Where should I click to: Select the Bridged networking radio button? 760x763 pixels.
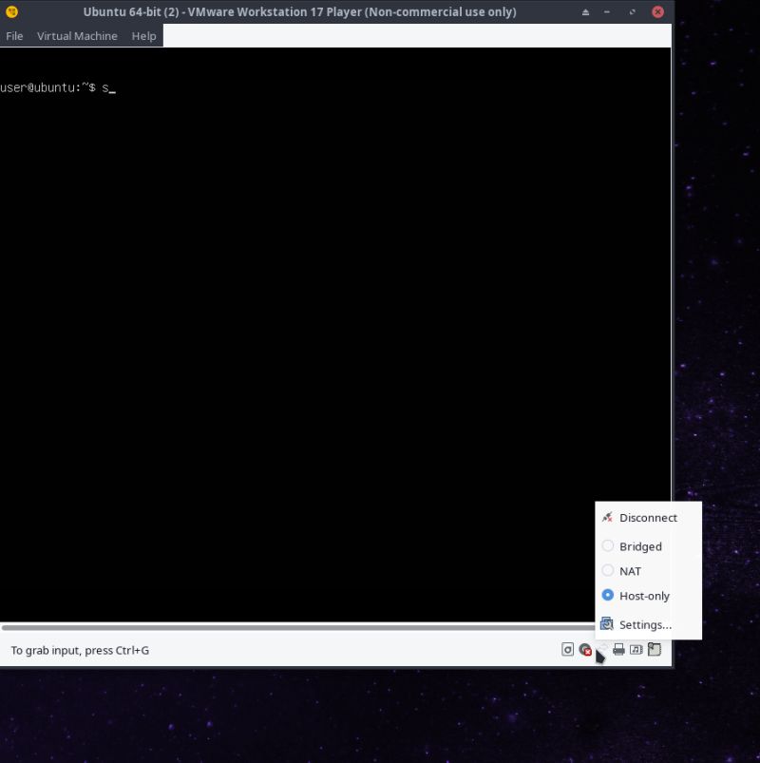(x=608, y=545)
